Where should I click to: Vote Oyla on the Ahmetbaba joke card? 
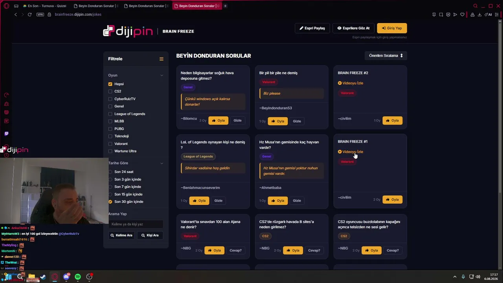click(277, 200)
